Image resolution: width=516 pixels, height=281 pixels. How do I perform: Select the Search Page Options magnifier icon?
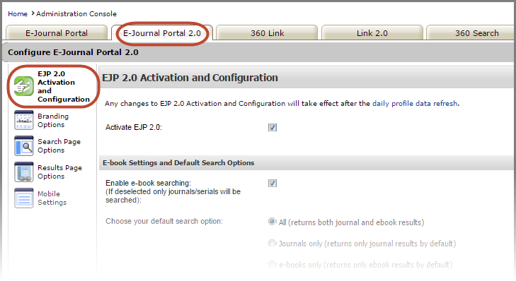click(x=23, y=145)
